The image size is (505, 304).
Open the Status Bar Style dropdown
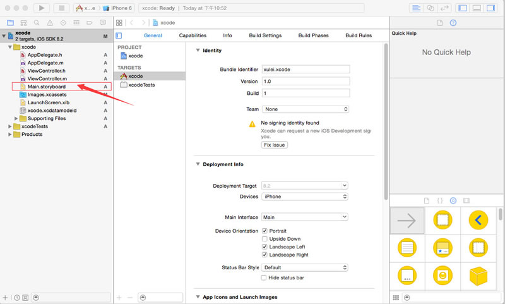305,267
